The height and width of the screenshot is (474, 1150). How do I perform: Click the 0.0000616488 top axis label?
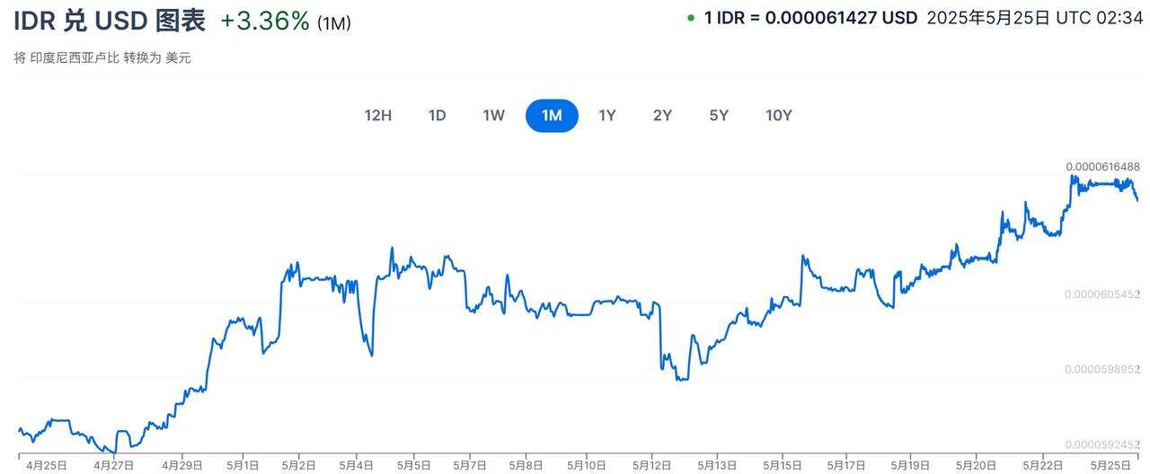(x=1102, y=167)
